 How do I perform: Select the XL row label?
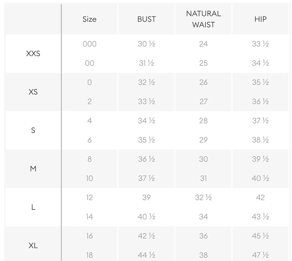(33, 246)
